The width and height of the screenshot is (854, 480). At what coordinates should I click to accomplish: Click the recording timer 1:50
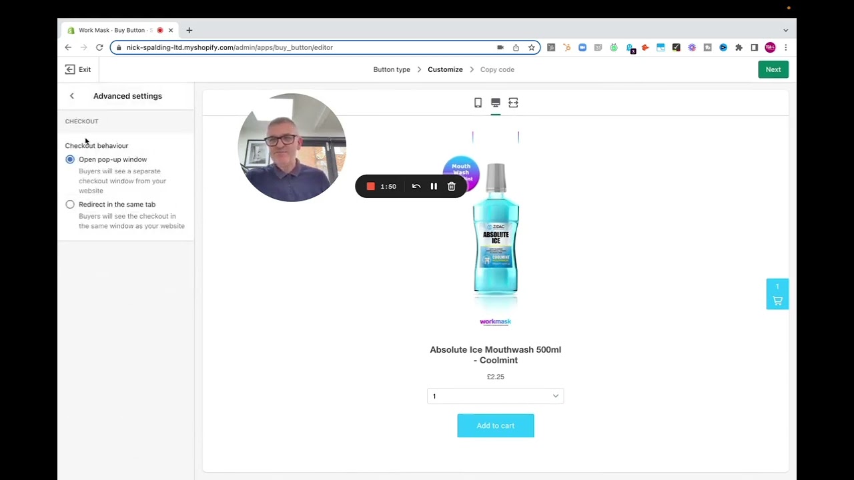tap(388, 187)
